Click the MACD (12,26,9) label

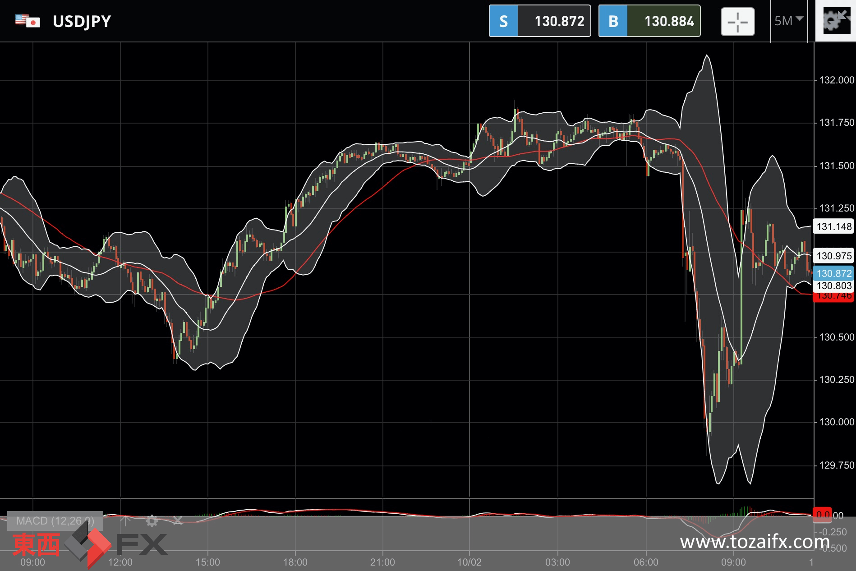(55, 521)
